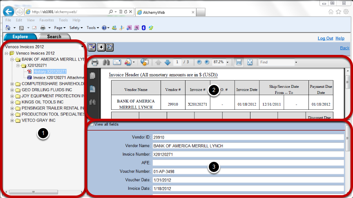Open the pages thumbnail side panel
Viewport: 353px width, 198px height.
(92, 76)
